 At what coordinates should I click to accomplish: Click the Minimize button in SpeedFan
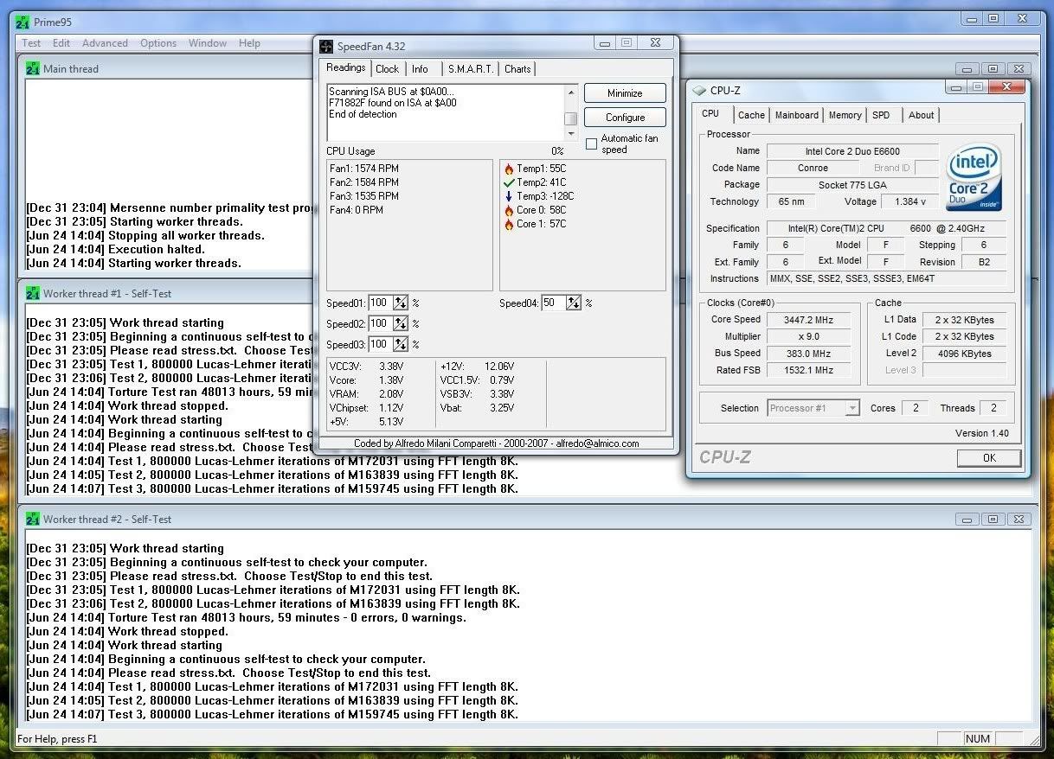tap(625, 93)
